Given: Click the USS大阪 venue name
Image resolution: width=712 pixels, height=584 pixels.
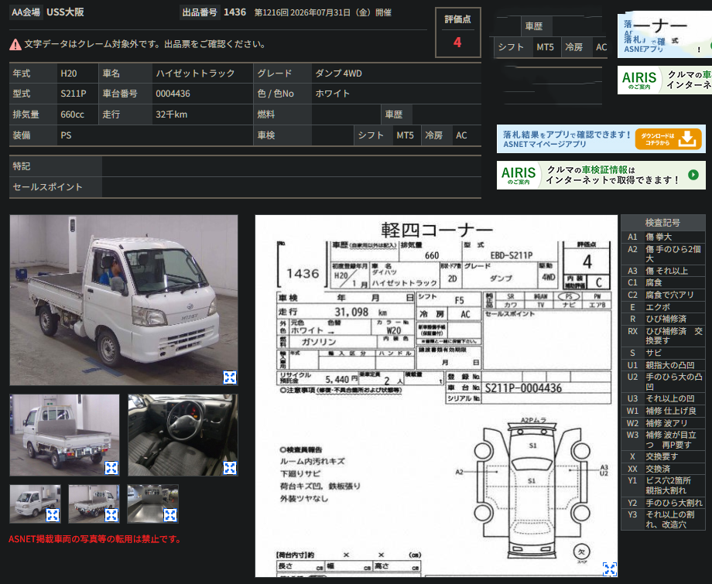Looking at the screenshot, I should 65,12.
